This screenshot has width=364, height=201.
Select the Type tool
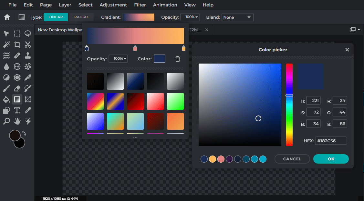point(17,110)
